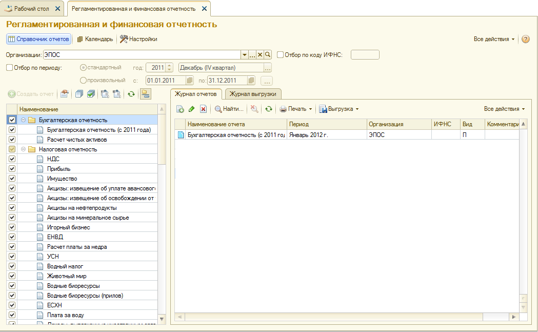
Task: Switch to Журнал выгрузки tab
Action: click(x=253, y=94)
